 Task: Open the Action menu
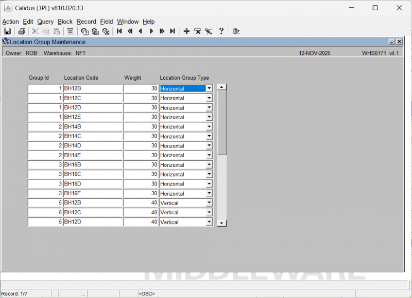tap(10, 22)
